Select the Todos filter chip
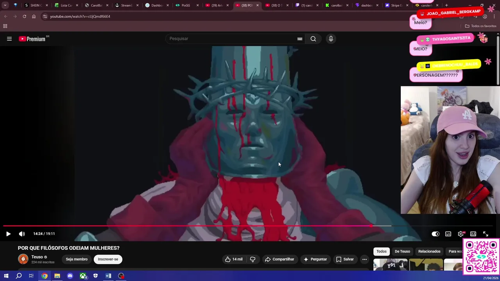The width and height of the screenshot is (500, 281). click(381, 251)
